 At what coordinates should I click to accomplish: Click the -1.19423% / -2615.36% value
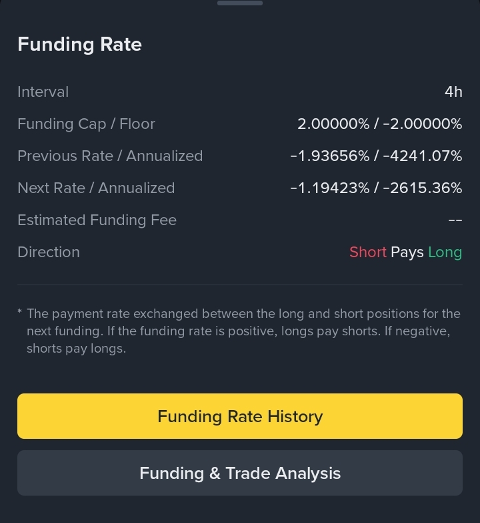pyautogui.click(x=376, y=188)
